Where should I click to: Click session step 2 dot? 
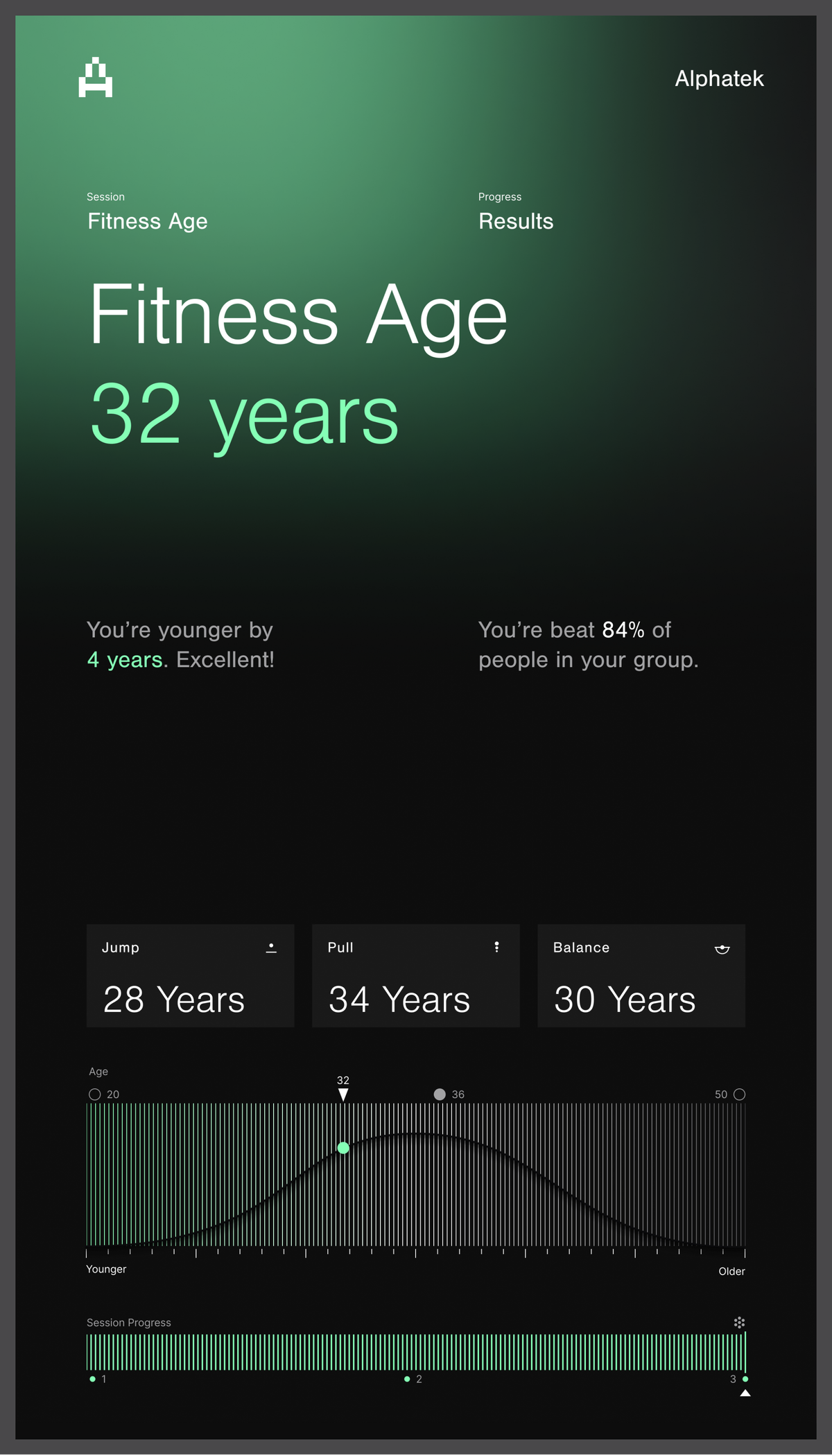[x=407, y=1379]
